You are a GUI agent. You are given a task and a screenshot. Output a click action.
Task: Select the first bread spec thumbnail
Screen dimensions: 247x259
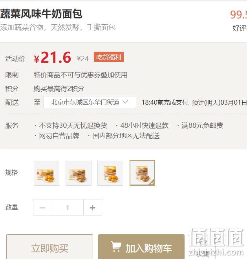tap(46, 173)
